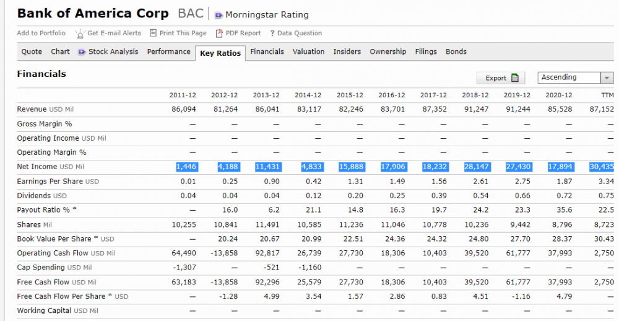Viewport: 619px width, 321px height.
Task: Click revenue value 86,094
Action: pos(184,110)
